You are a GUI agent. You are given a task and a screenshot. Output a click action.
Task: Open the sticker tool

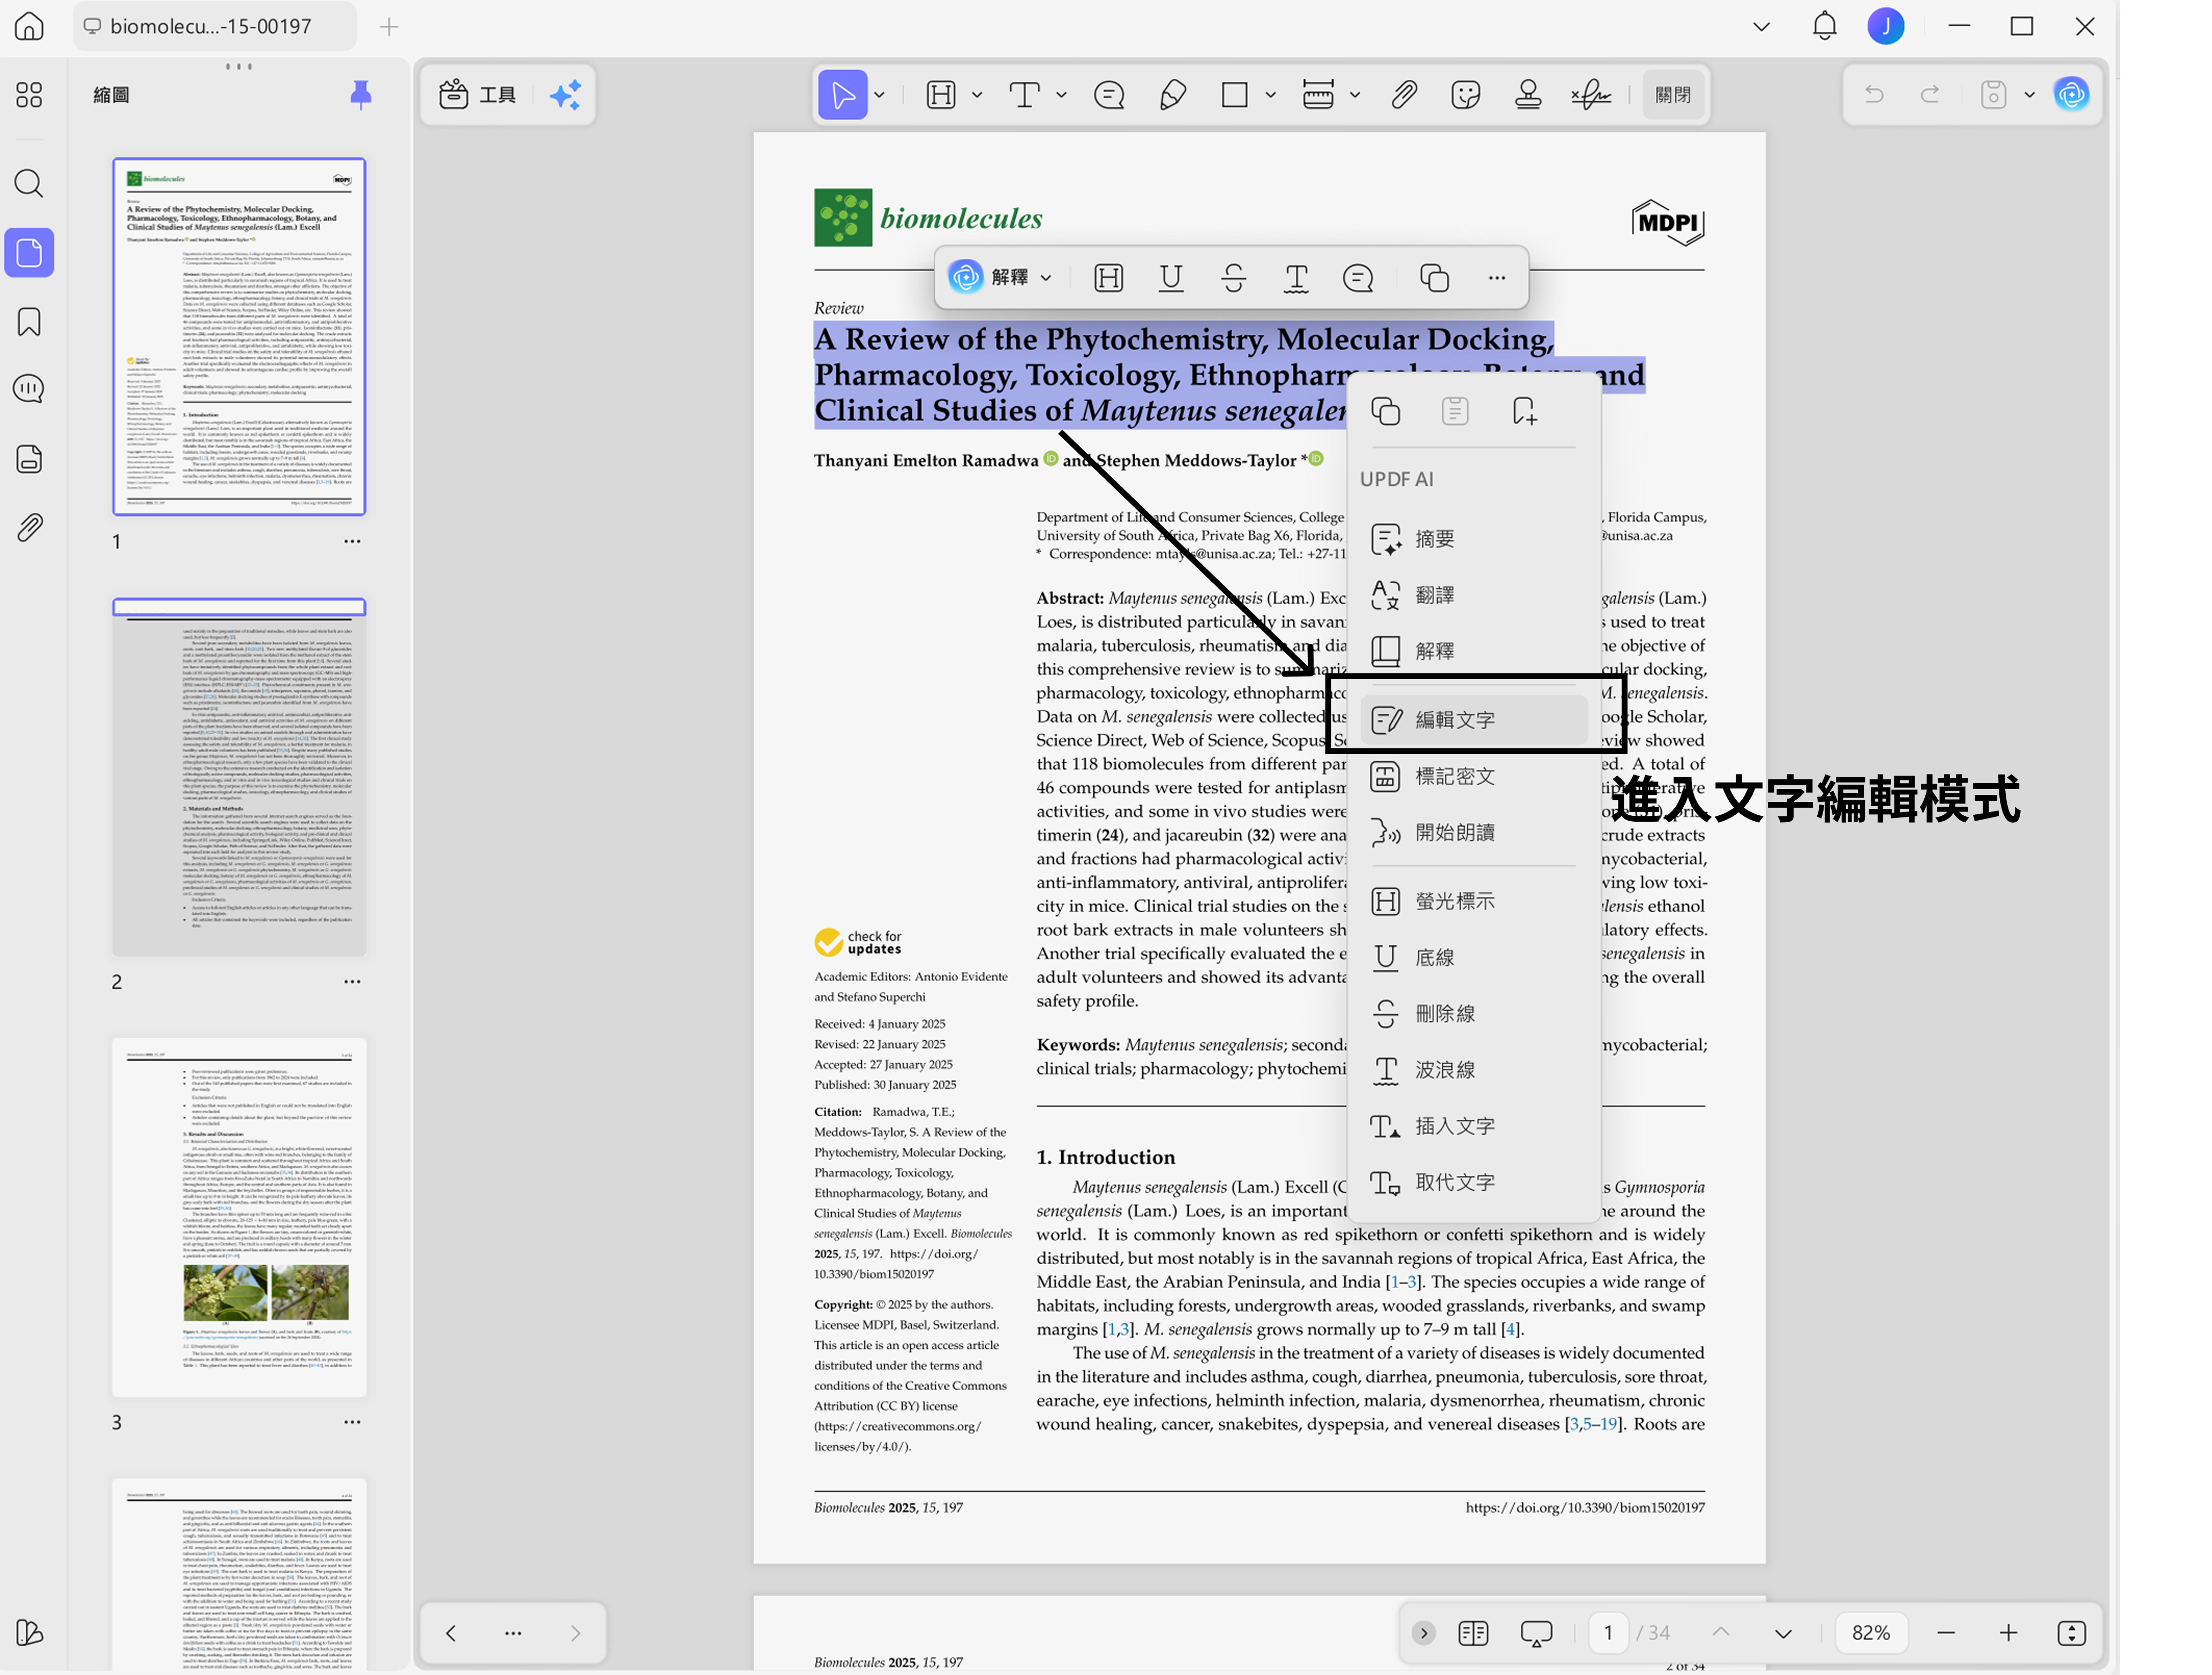[1465, 95]
